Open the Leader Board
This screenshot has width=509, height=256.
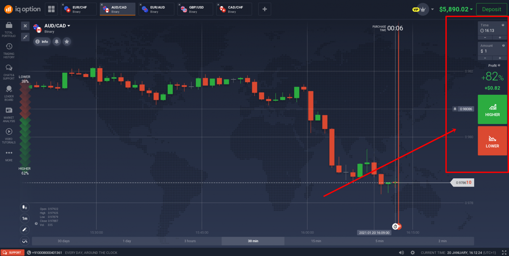click(x=9, y=89)
